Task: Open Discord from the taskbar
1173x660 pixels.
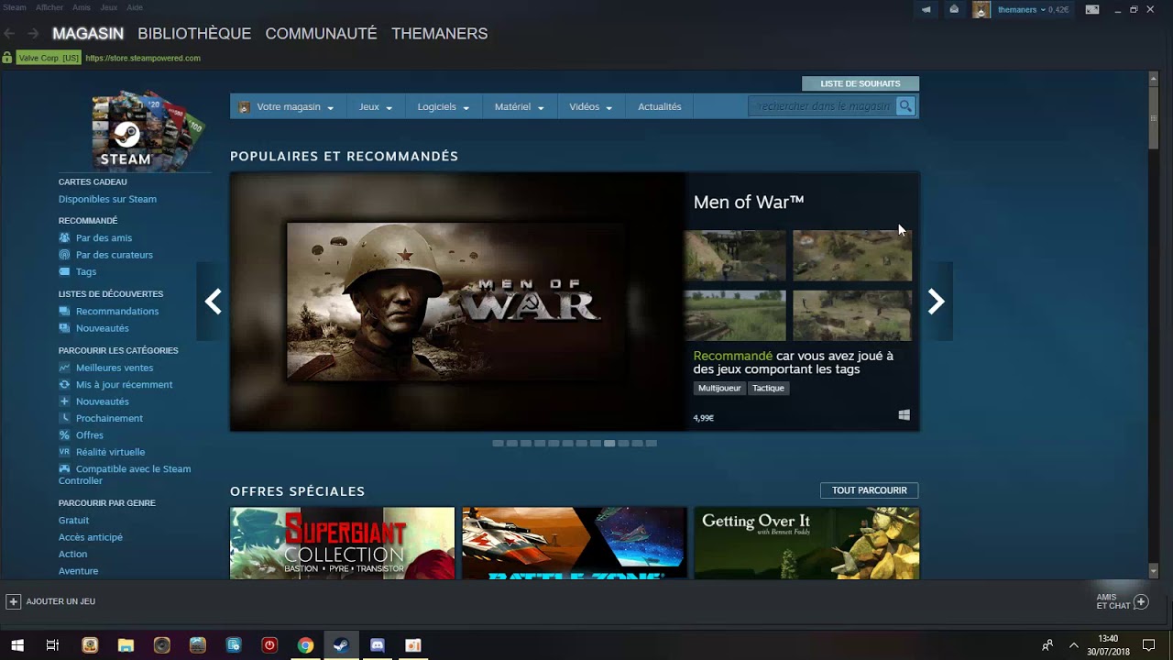Action: 377,645
